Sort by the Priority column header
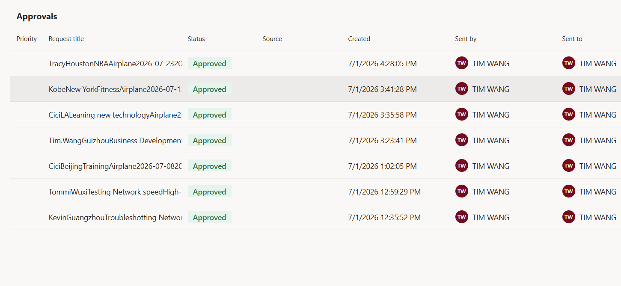This screenshot has height=286, width=621. pyautogui.click(x=27, y=39)
